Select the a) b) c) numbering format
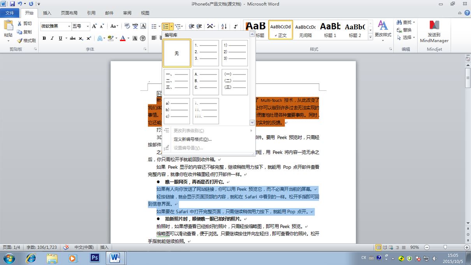 177,111
